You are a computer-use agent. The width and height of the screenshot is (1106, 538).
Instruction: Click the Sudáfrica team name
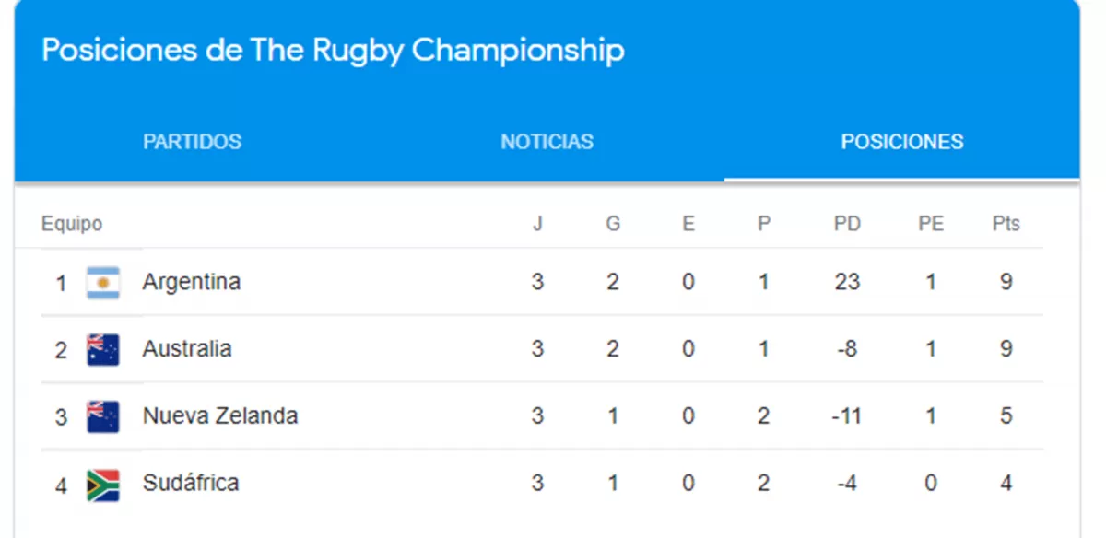(189, 482)
